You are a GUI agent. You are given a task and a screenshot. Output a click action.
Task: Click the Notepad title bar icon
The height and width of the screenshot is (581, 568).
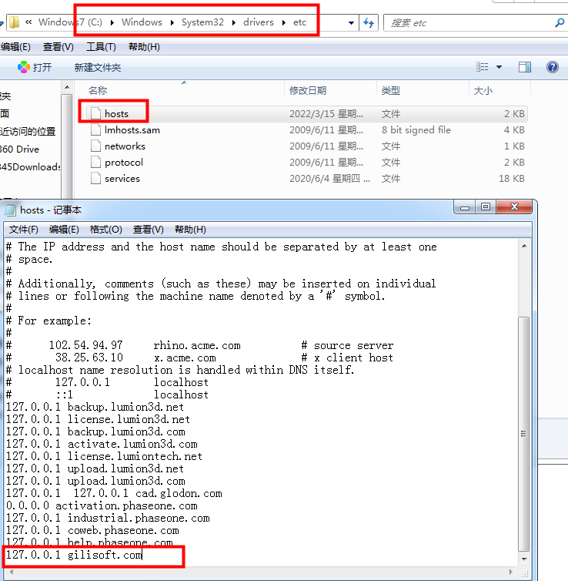[x=10, y=210]
